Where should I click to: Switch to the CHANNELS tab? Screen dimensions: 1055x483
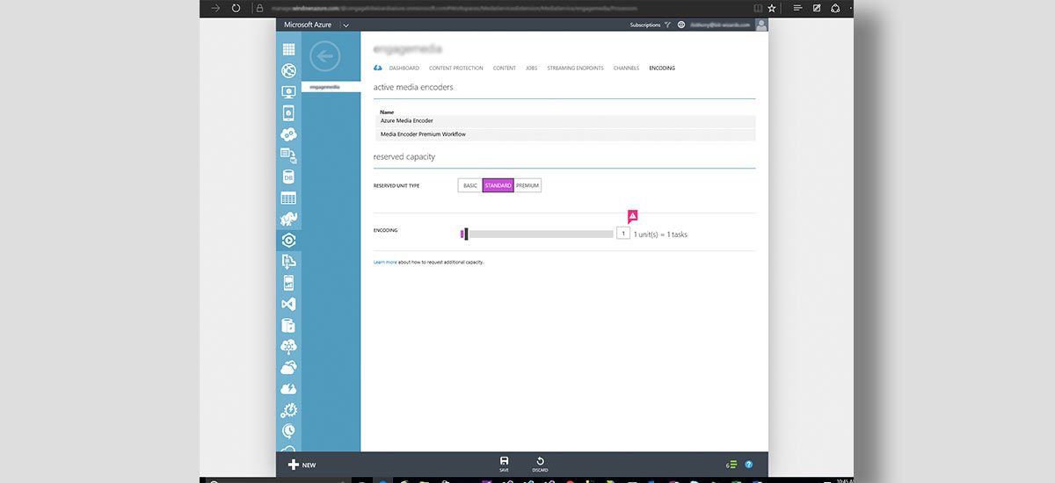tap(627, 68)
